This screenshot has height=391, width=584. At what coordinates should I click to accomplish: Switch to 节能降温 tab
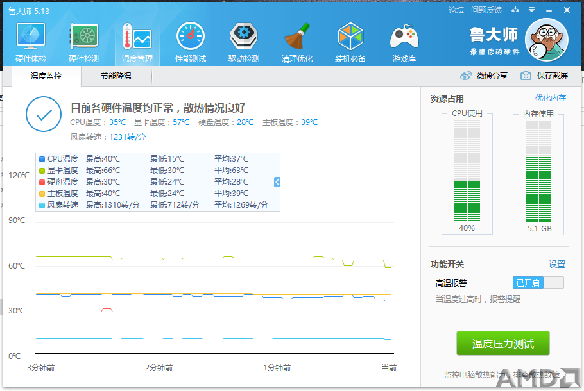pyautogui.click(x=116, y=76)
